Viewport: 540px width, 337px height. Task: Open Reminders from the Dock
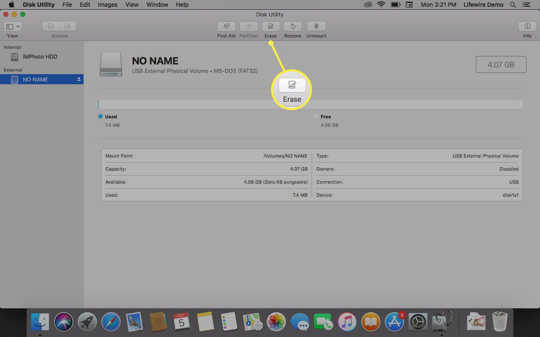click(229, 322)
